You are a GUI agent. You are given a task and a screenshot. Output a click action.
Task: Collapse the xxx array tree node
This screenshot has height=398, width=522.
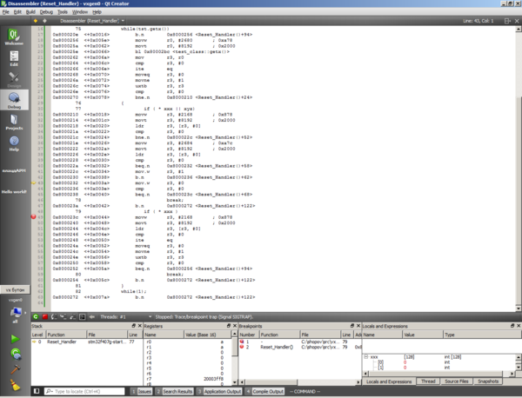point(366,357)
